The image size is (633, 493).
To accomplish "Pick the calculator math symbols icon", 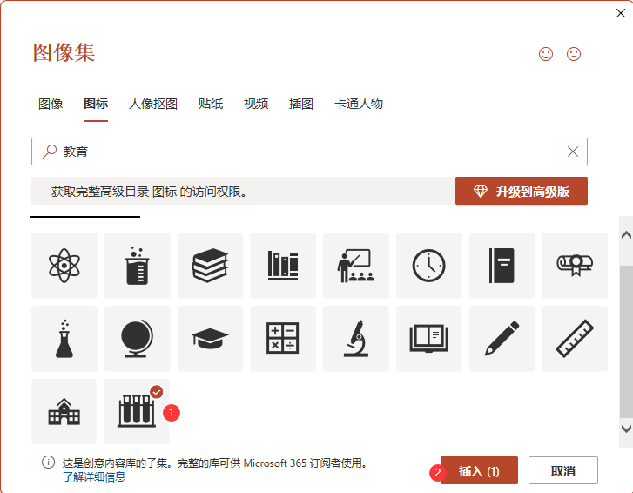I will [283, 338].
